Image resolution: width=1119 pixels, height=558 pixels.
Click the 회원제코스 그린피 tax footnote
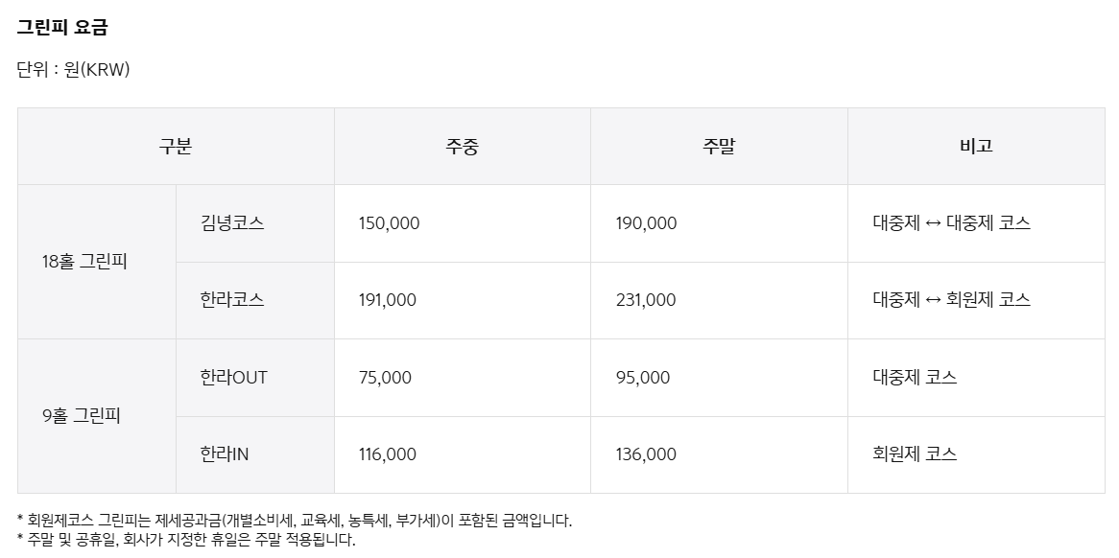click(295, 521)
